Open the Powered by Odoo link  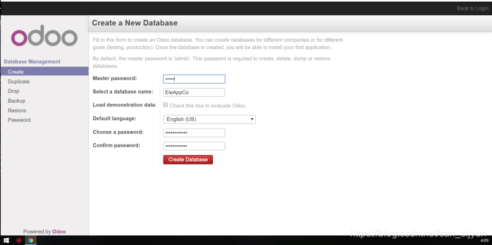[59, 231]
